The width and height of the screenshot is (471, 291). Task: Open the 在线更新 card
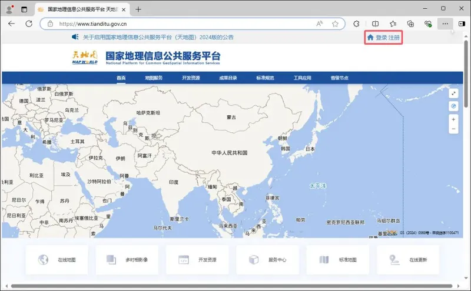coord(408,260)
